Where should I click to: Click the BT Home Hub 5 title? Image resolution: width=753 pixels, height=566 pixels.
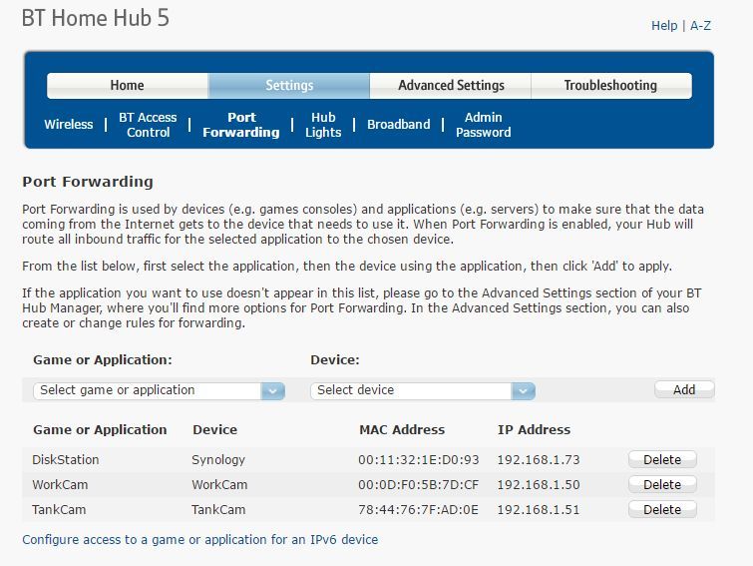(x=96, y=18)
